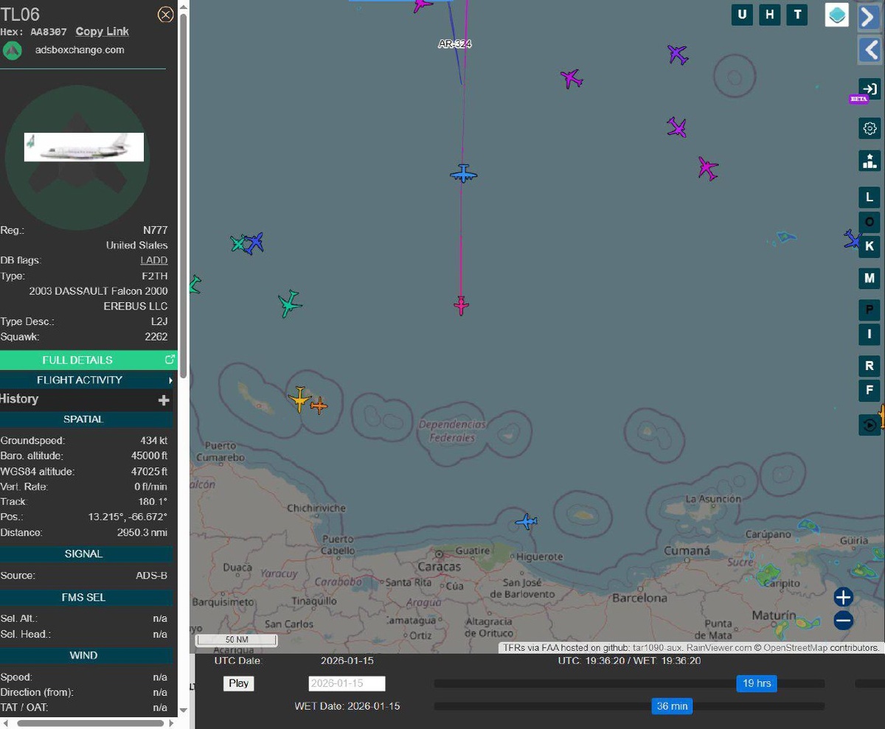Toggle the O map option button

pos(870,222)
